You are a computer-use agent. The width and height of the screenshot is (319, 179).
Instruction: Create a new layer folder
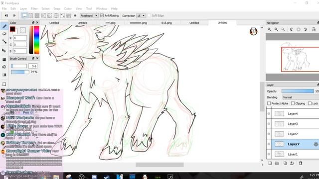click(277, 163)
